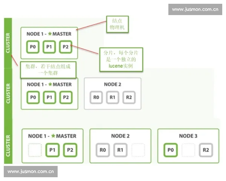Select the P1 shard in the middle cluster
This screenshot has width=226, height=181.
(49, 97)
